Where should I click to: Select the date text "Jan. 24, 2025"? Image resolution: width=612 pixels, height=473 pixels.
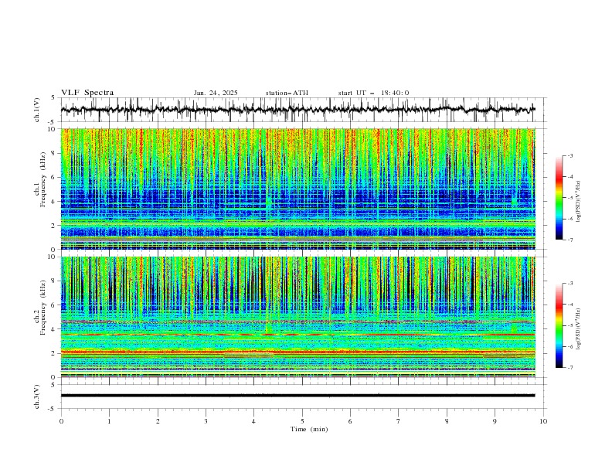216,93
